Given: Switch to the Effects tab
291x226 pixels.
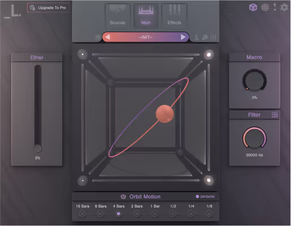Looking at the screenshot, I should (x=174, y=16).
